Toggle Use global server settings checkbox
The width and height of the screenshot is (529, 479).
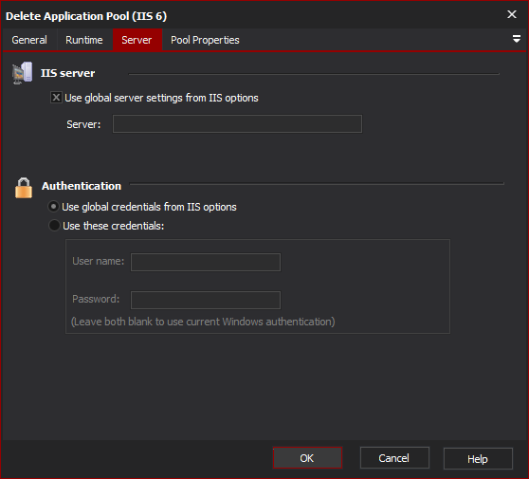click(x=56, y=98)
